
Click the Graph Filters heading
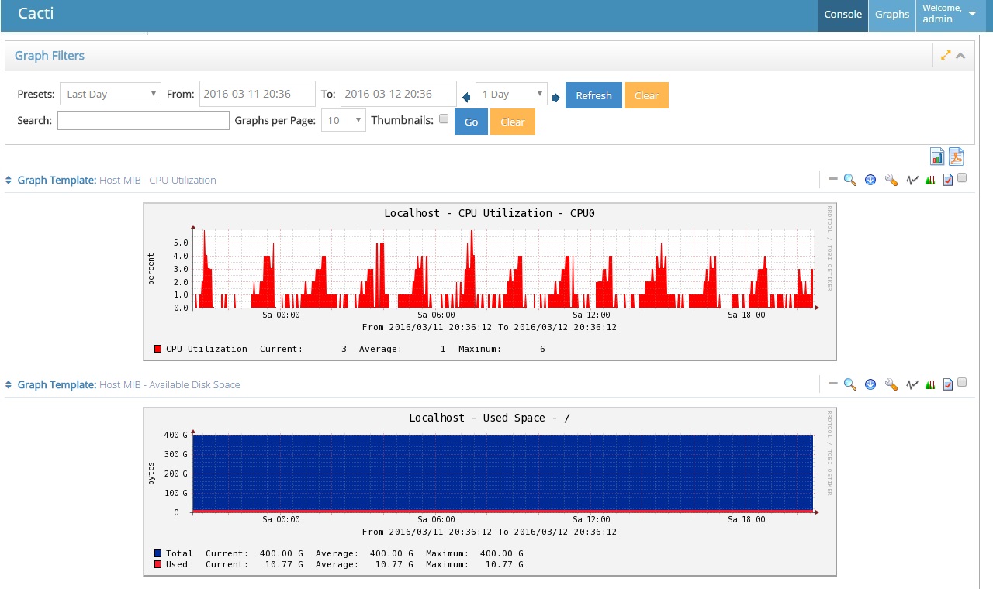point(50,56)
